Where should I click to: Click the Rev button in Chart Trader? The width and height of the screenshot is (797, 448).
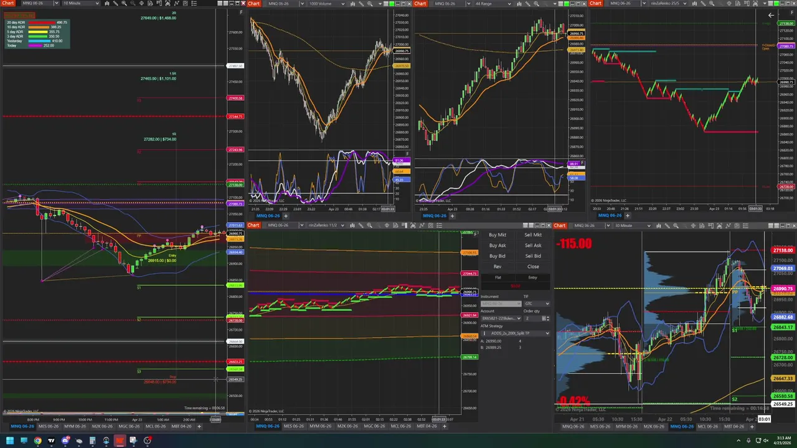(498, 267)
